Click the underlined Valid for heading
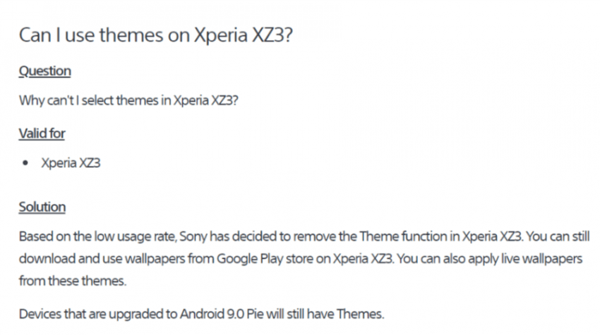 [42, 133]
